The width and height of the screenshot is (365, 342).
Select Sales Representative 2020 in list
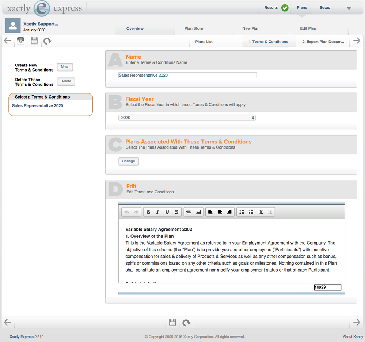(38, 106)
